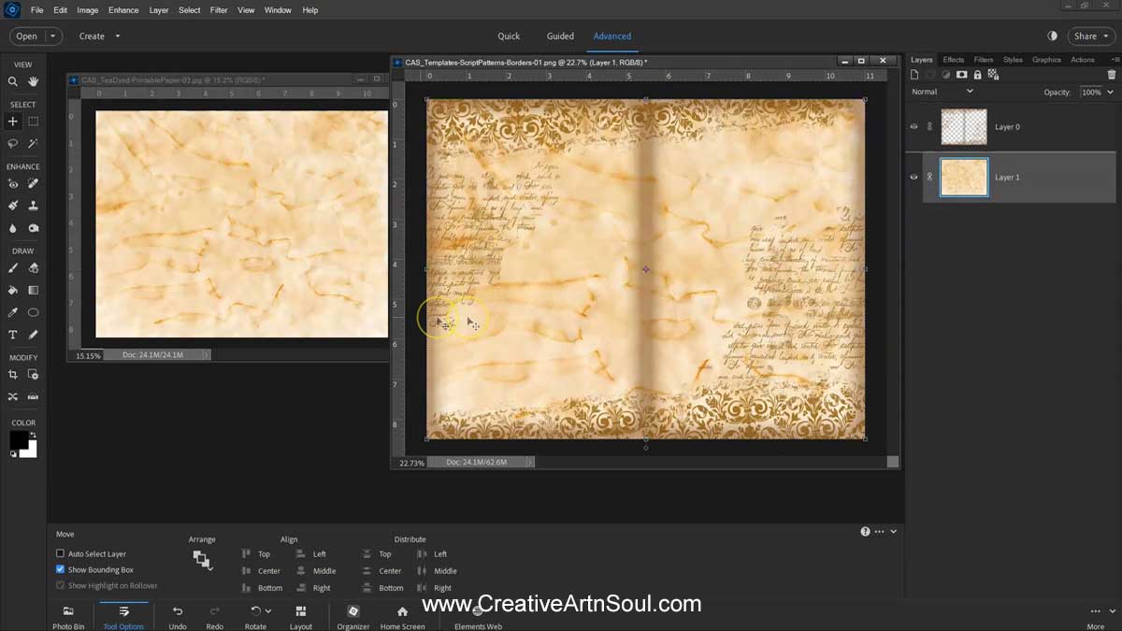Click the Undo button
Viewport: 1122px width, 631px height.
point(177,614)
